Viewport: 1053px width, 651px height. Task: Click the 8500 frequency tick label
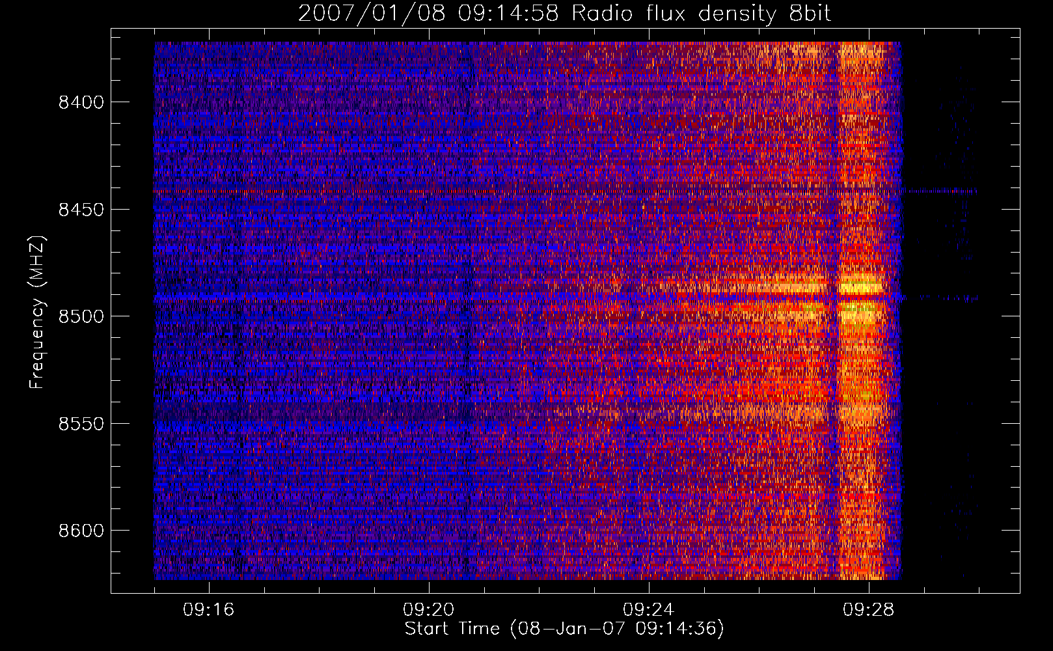pyautogui.click(x=81, y=316)
